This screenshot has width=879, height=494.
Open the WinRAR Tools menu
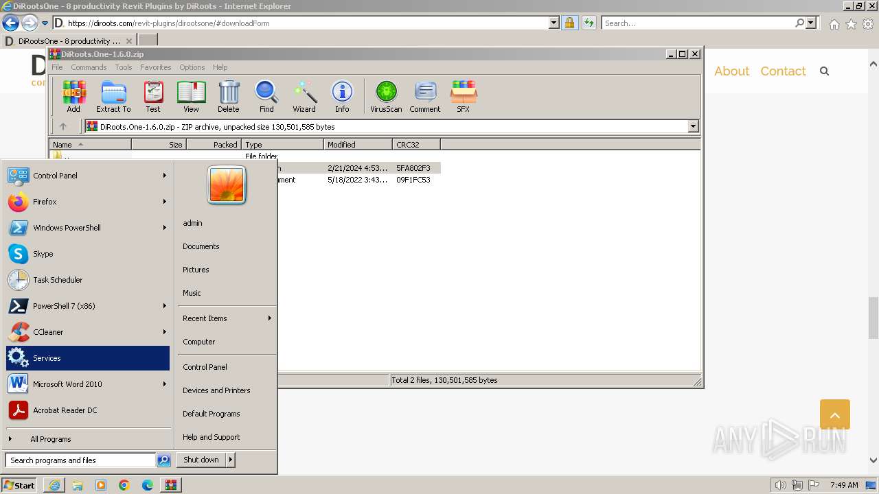pyautogui.click(x=124, y=67)
